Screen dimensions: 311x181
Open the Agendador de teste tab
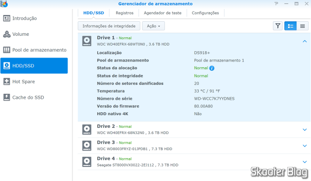click(x=163, y=13)
